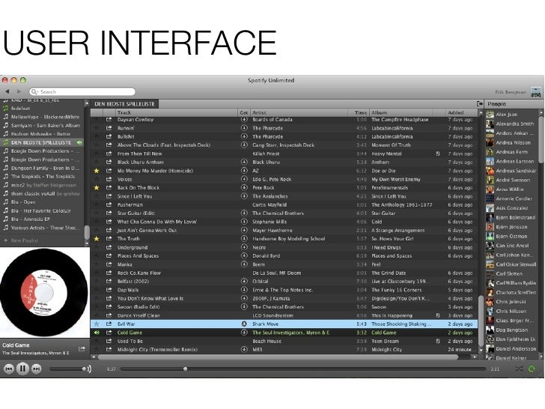Sort by Added column header

click(462, 112)
